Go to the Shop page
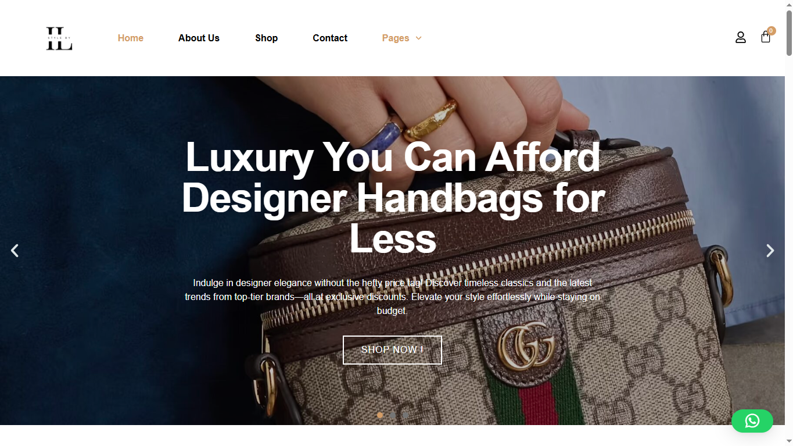This screenshot has height=446, width=793. (266, 38)
